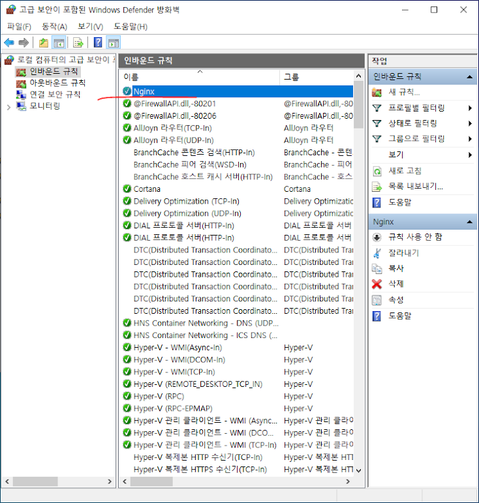Click the 모니터링 tree node icon

point(21,106)
